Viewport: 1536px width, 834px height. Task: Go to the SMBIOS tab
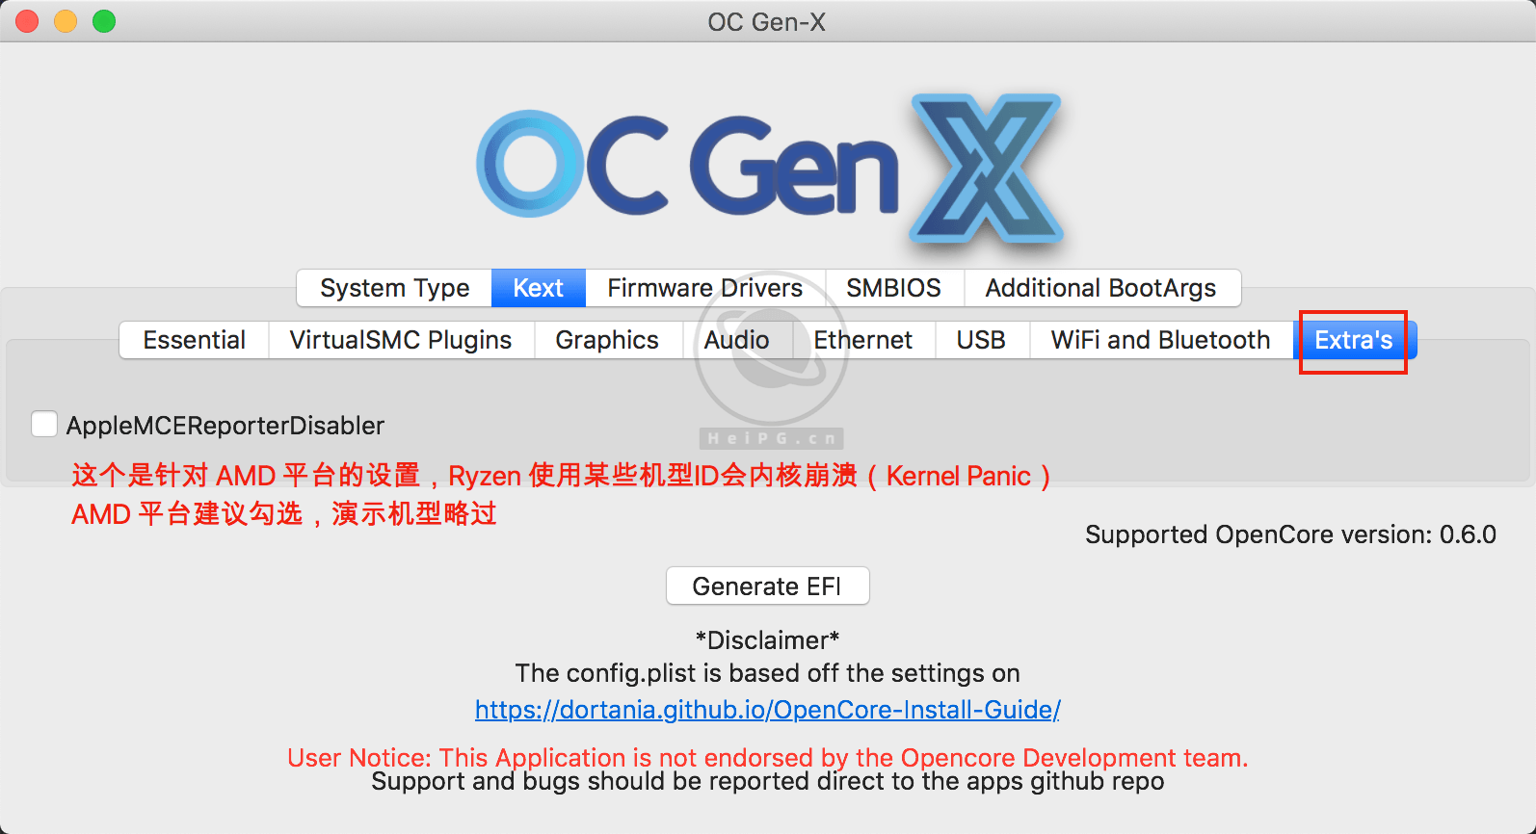point(893,288)
